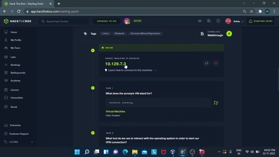279x157 pixels.
Task: Open Customer Support in the sidebar
Action: pyautogui.click(x=19, y=134)
